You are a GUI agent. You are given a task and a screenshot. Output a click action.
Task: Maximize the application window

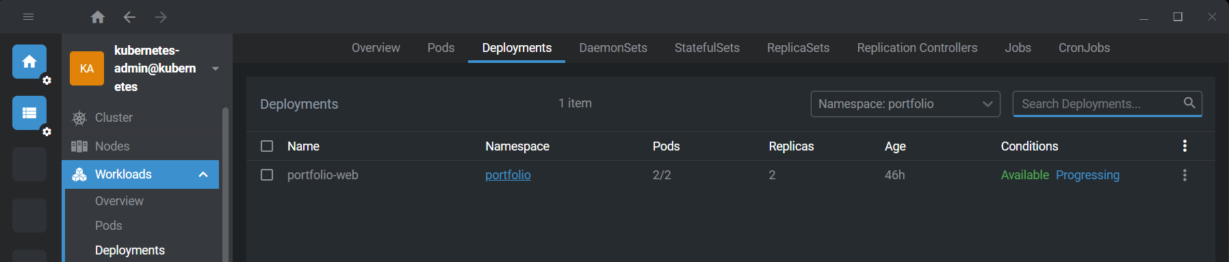(x=1178, y=17)
